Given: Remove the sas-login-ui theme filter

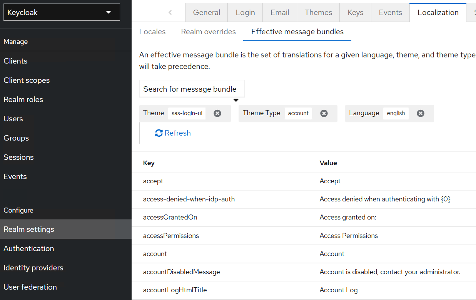Looking at the screenshot, I should [x=217, y=113].
